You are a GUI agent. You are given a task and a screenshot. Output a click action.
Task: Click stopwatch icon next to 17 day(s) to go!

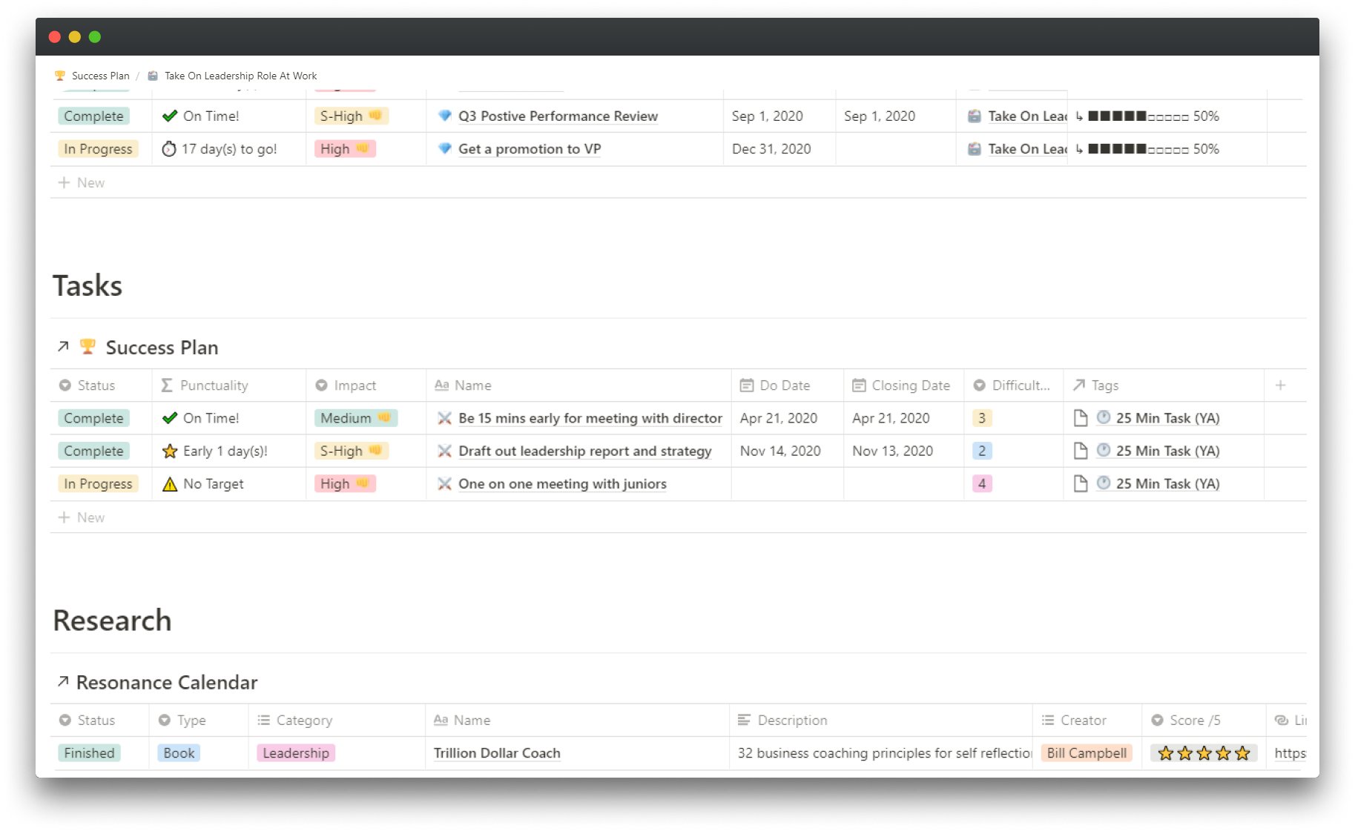(x=169, y=149)
